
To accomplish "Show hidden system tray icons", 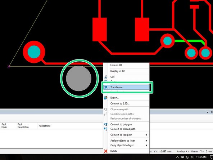I will [x=177, y=157].
